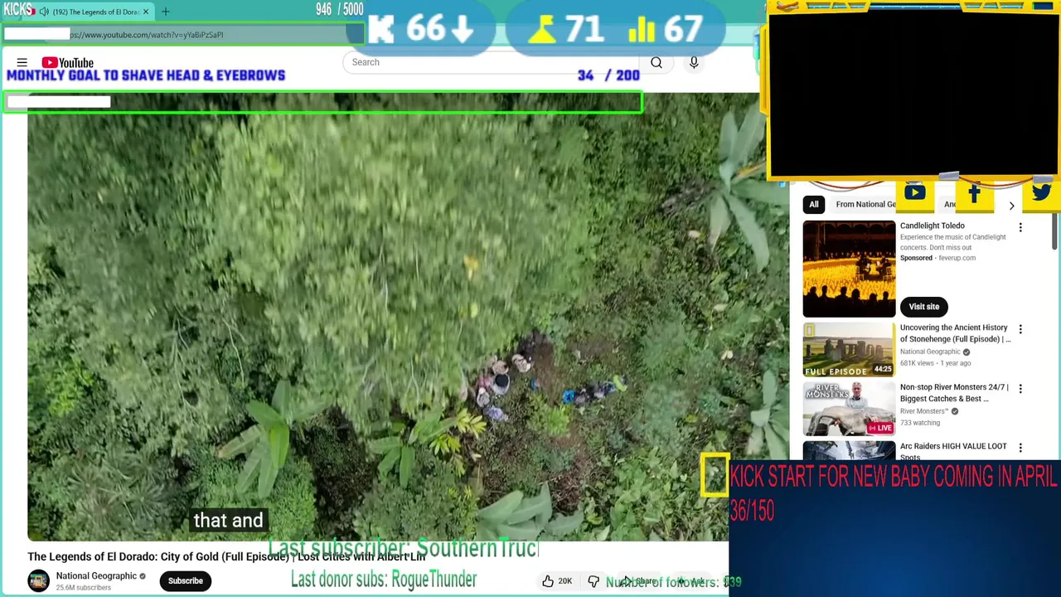This screenshot has width=1061, height=597.
Task: Click the 25.6M subscribers text
Action: pos(83,588)
